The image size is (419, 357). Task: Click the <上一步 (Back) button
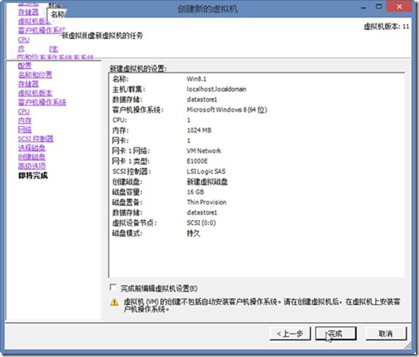[x=290, y=334]
